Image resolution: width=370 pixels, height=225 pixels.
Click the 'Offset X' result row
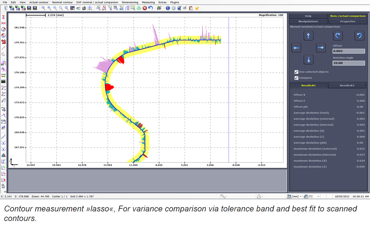(329, 95)
